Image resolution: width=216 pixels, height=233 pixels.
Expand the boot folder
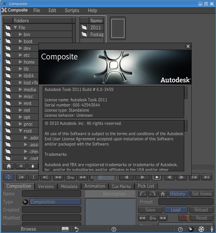tap(20, 41)
